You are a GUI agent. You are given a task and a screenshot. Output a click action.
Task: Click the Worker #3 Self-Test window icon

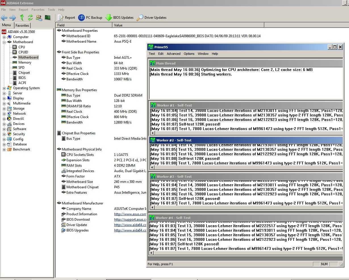(x=153, y=177)
